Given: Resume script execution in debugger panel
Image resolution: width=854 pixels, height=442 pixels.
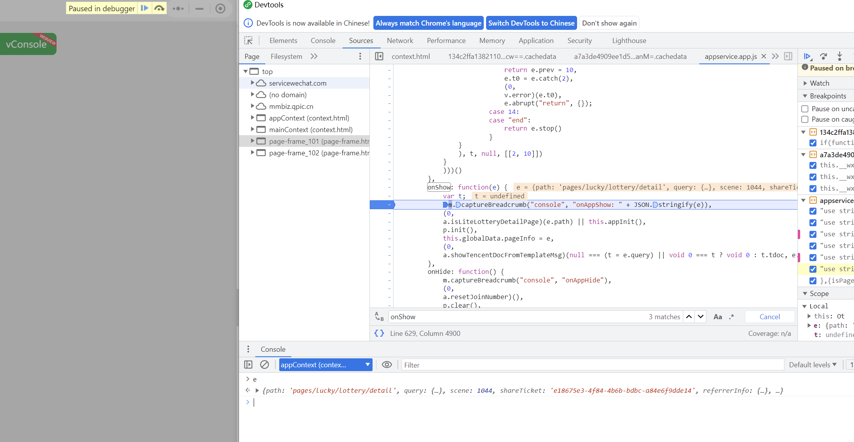Looking at the screenshot, I should click(x=808, y=57).
